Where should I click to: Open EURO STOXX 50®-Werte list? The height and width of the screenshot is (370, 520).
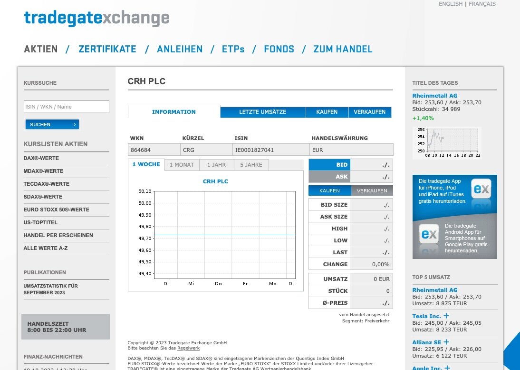(x=57, y=210)
